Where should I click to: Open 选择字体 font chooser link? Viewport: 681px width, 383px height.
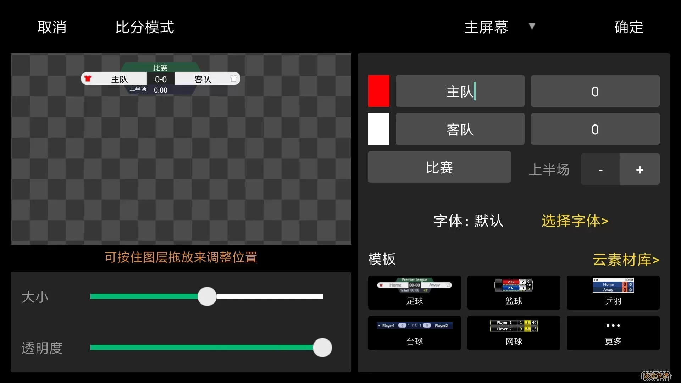tap(575, 221)
